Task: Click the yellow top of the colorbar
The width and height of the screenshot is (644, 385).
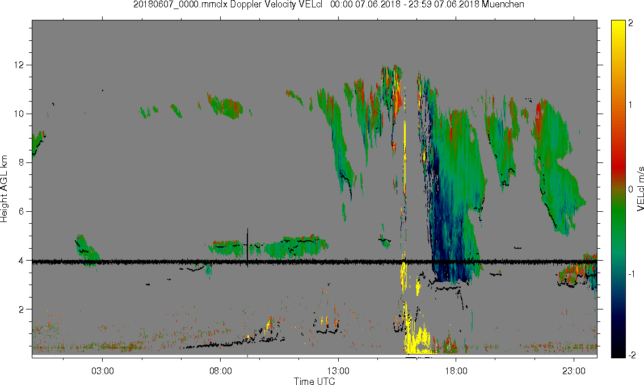Action: click(x=618, y=26)
